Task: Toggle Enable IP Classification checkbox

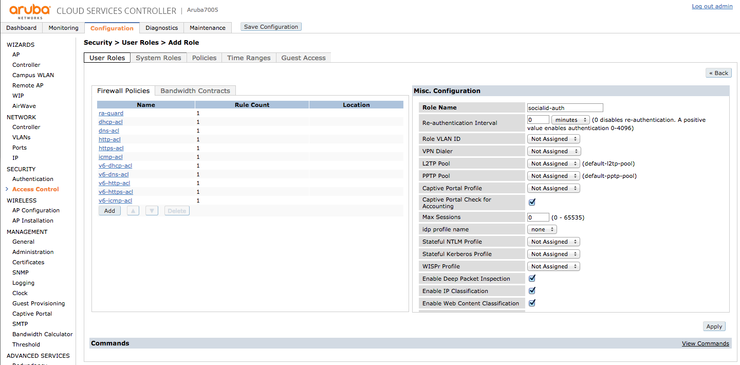Action: (532, 290)
